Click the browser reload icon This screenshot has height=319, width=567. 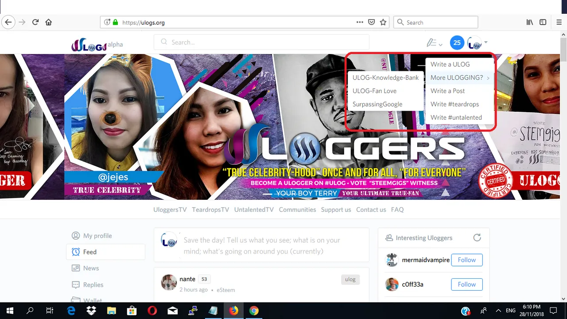pos(35,22)
